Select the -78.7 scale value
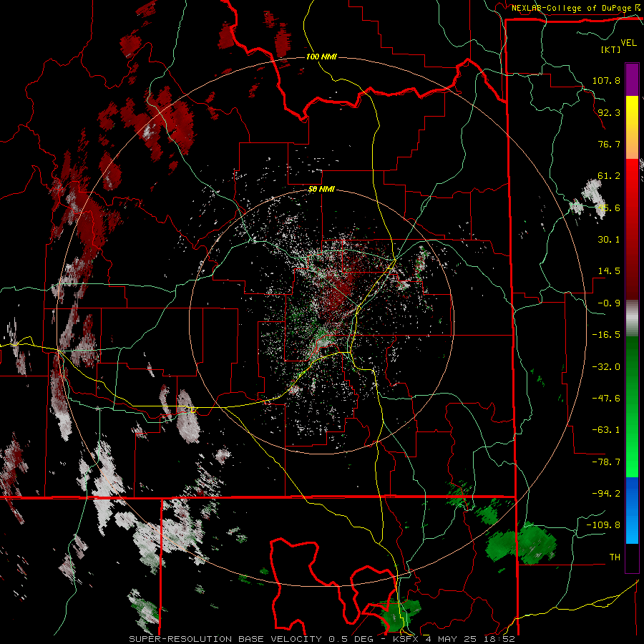Image resolution: width=644 pixels, height=644 pixels. (606, 462)
